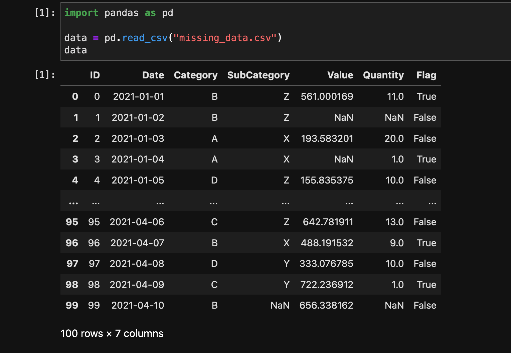
Task: Click the date cell 2021-04-09
Action: click(137, 285)
